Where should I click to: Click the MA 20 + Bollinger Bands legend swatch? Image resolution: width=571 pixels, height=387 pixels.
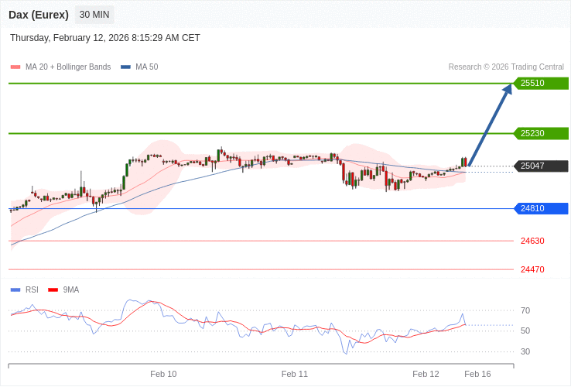click(15, 67)
